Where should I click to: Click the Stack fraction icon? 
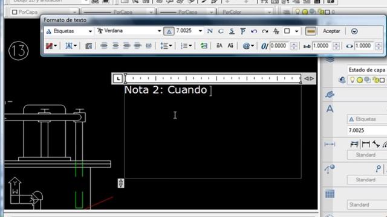coord(276,31)
